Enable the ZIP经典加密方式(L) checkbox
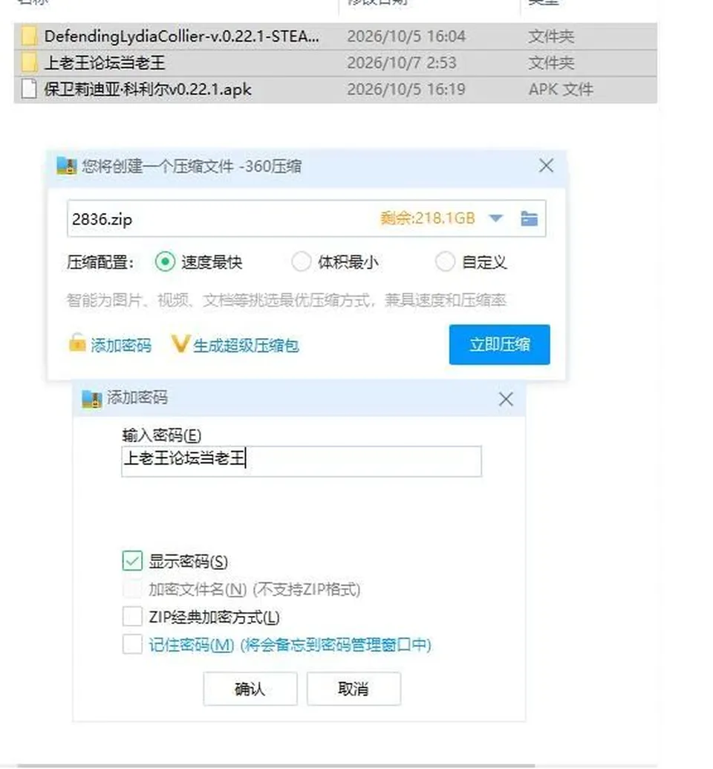This screenshot has height=769, width=713. pyautogui.click(x=132, y=617)
